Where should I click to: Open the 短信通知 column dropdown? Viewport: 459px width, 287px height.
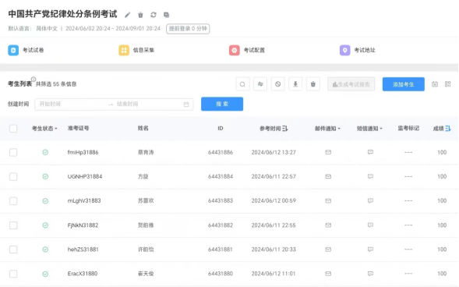(369, 129)
